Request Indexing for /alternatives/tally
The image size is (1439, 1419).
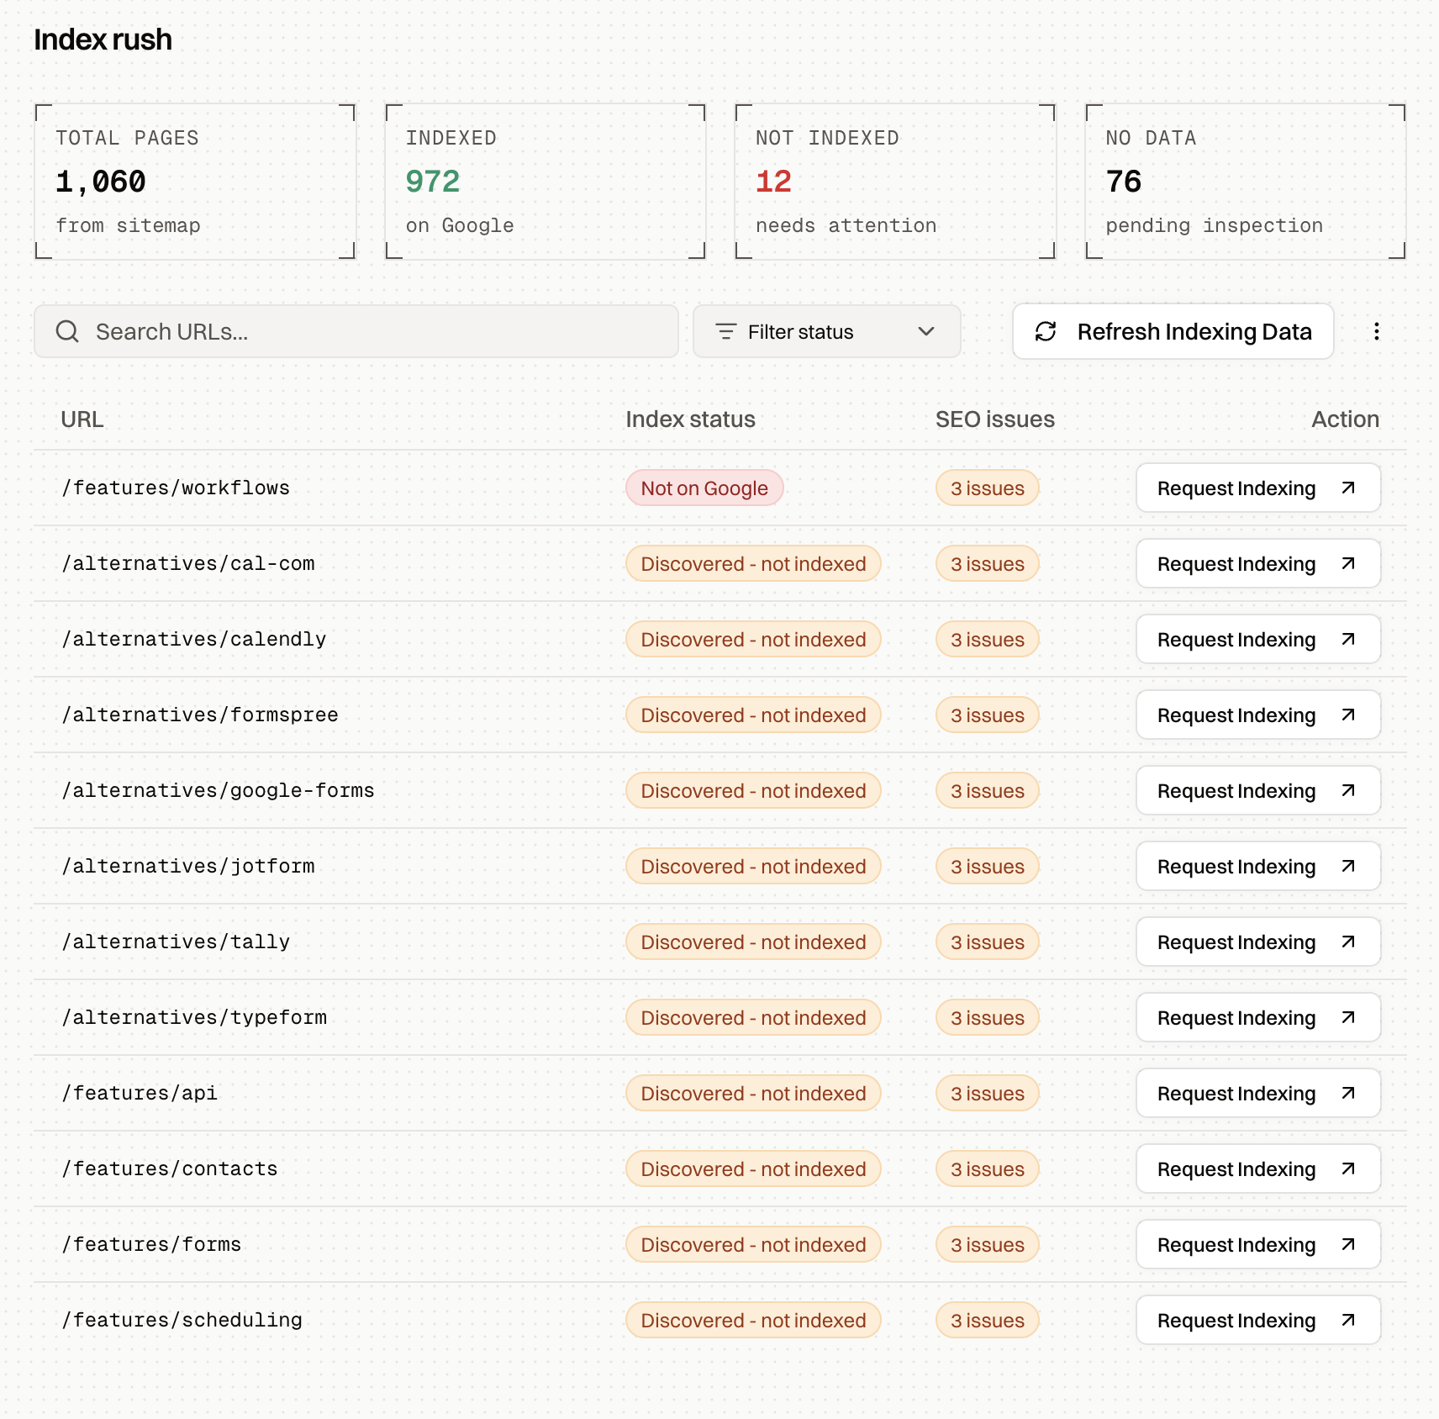click(x=1258, y=942)
